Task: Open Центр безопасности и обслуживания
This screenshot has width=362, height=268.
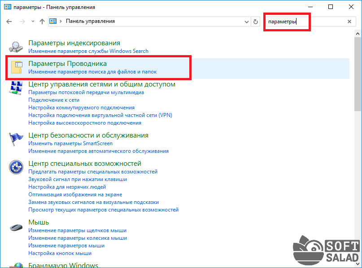Action: [x=88, y=135]
